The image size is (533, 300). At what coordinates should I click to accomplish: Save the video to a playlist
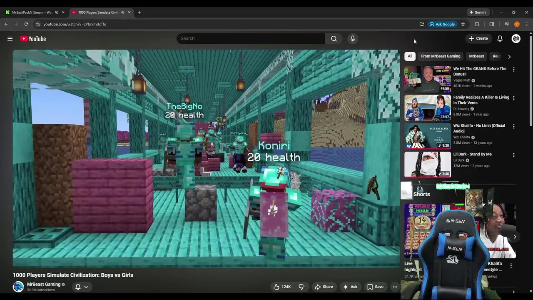tap(375, 287)
